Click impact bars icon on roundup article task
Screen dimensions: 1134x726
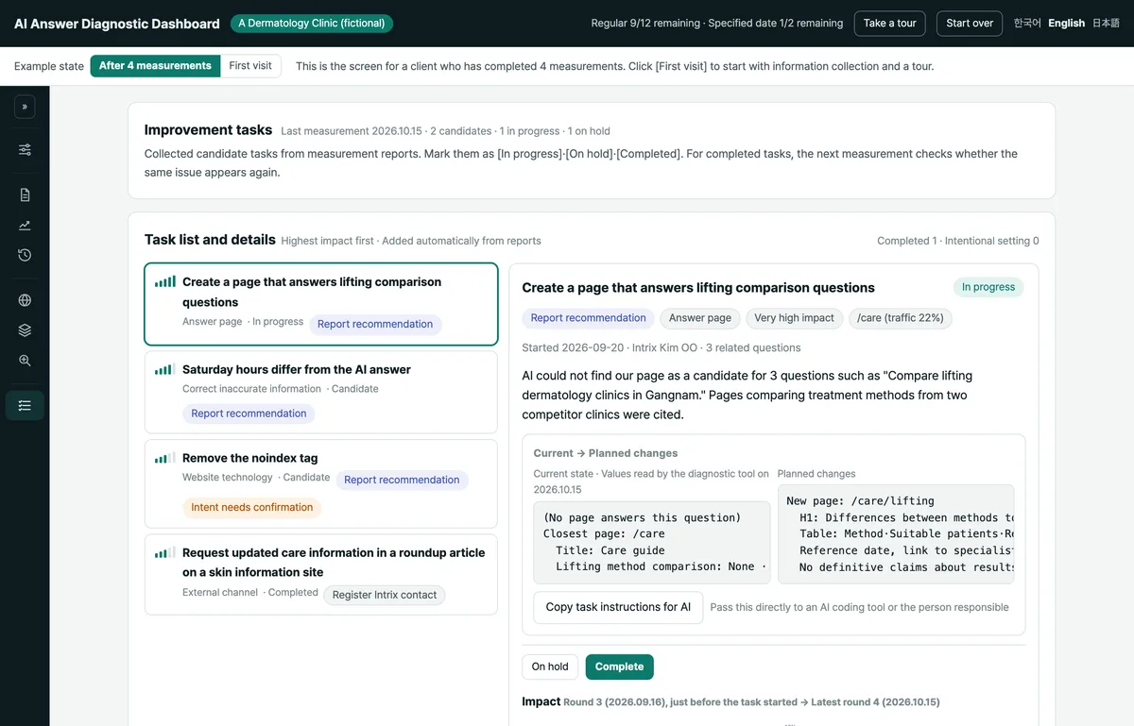[x=165, y=552]
